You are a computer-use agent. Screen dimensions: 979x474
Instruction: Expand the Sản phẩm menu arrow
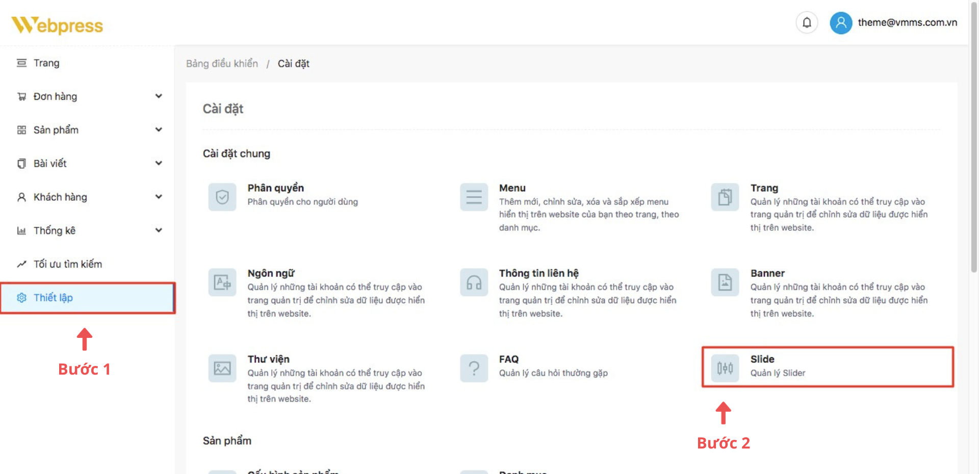159,130
